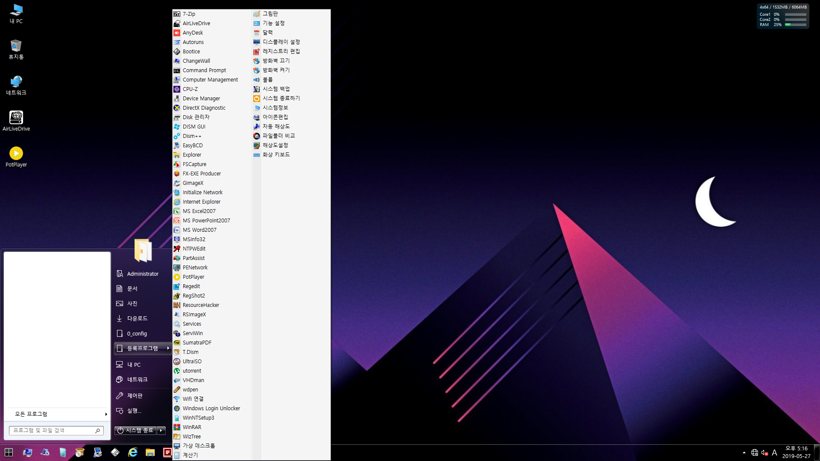Click the utorrent green icon
820x461 pixels.
click(177, 371)
